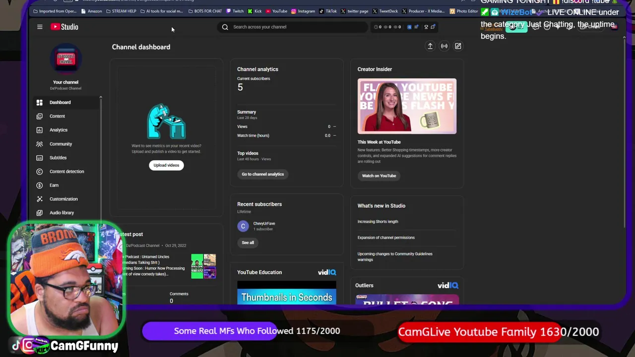Open Increasing Shorts length link
Screen dimensions: 635x357
coord(378,222)
